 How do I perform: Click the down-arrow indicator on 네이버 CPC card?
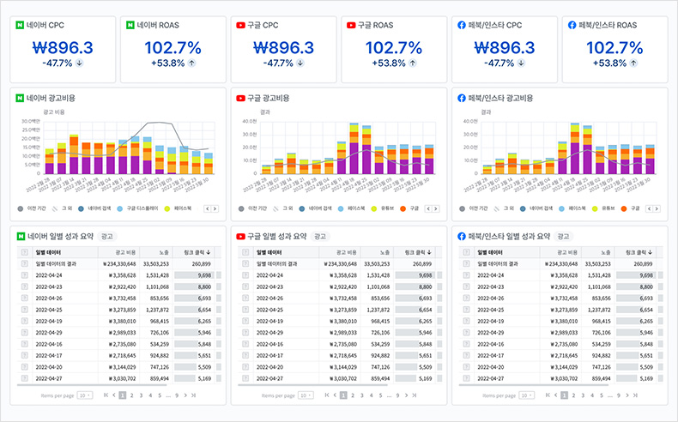tap(79, 63)
